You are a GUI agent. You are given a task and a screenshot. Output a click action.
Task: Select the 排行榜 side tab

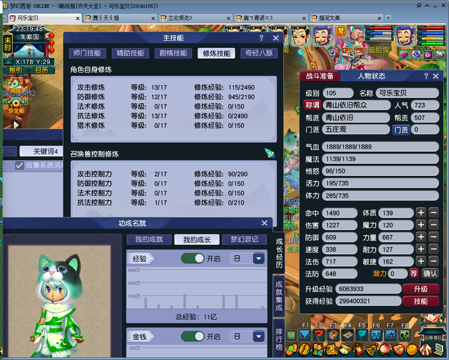tap(279, 340)
